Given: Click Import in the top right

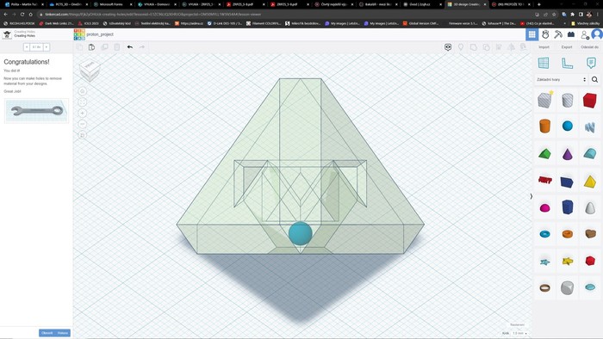Looking at the screenshot, I should pyautogui.click(x=544, y=47).
